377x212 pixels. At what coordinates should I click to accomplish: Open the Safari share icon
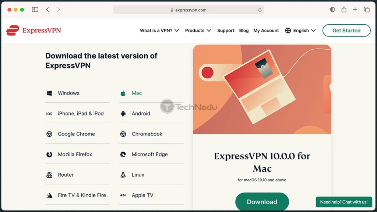click(344, 9)
